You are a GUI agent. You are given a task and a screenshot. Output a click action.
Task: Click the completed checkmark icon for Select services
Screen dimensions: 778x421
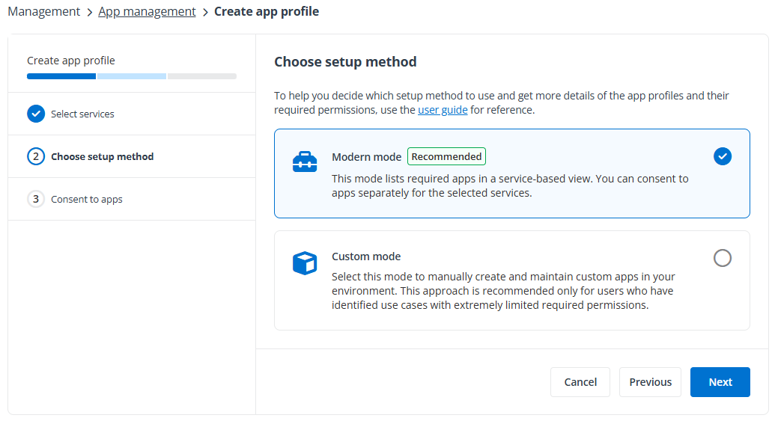tap(36, 114)
